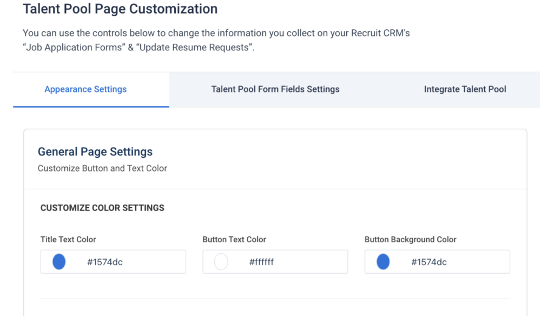Click the white Button Text Color swatch
Viewport: 554px width, 324px height.
coord(220,261)
